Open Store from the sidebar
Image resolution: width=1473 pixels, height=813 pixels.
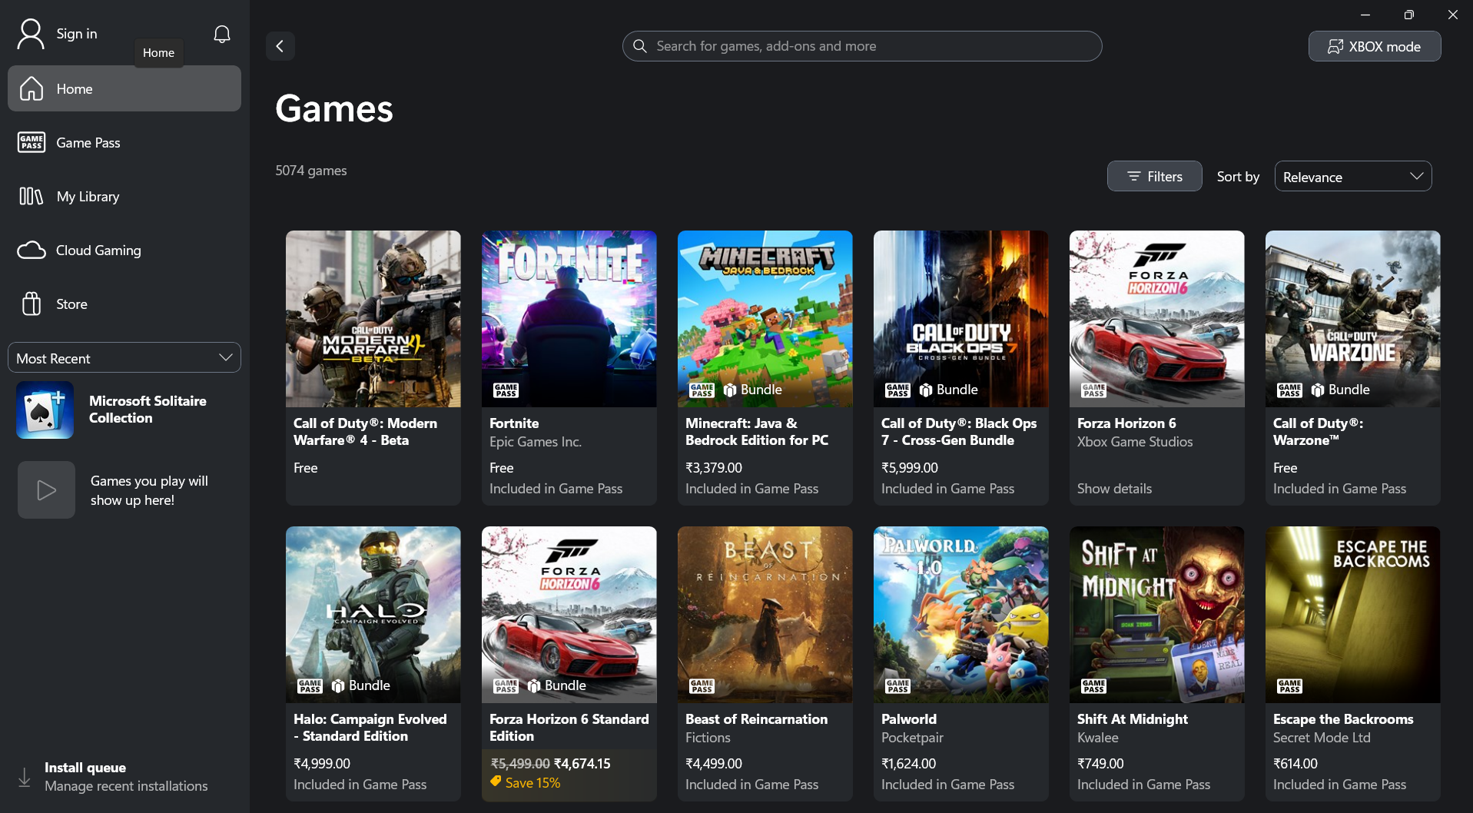[x=124, y=304]
